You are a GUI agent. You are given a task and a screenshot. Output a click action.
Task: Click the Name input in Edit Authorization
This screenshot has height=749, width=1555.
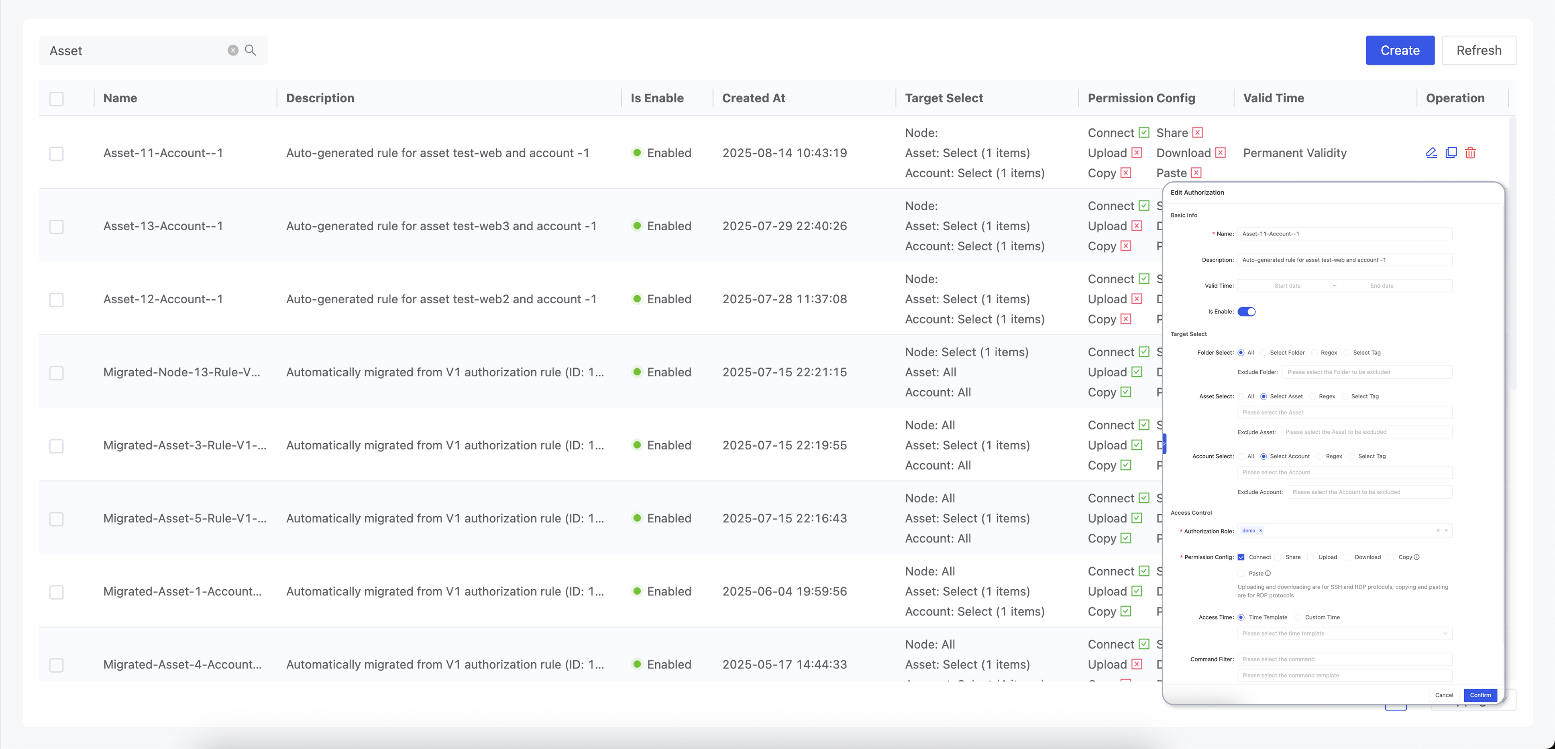1345,234
